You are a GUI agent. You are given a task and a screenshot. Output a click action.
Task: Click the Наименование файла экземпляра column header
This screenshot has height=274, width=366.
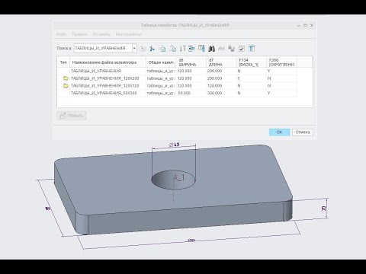click(x=108, y=62)
